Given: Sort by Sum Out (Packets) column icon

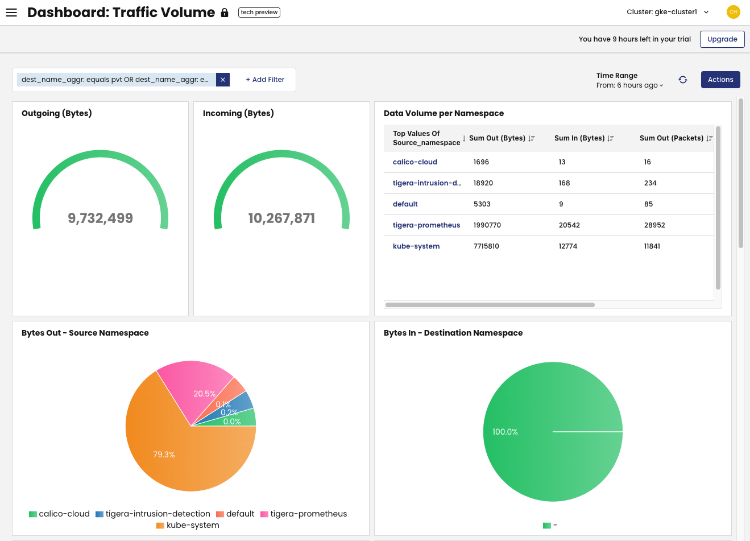Looking at the screenshot, I should point(709,138).
